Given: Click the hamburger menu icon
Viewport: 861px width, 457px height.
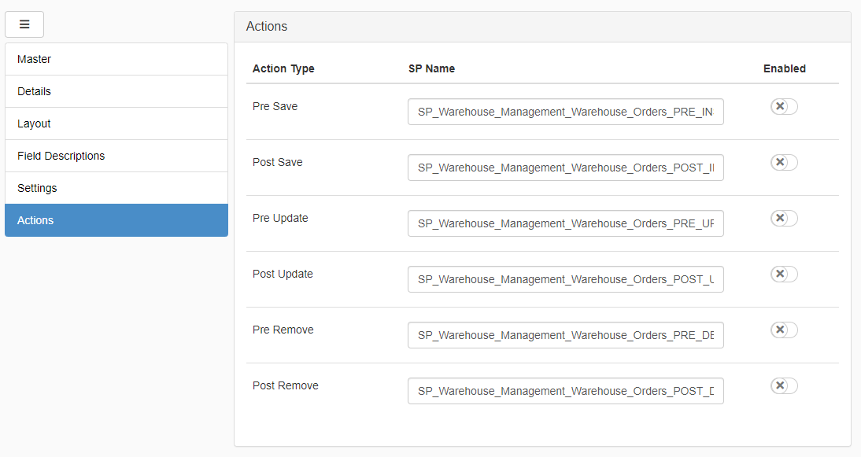Looking at the screenshot, I should [x=24, y=24].
